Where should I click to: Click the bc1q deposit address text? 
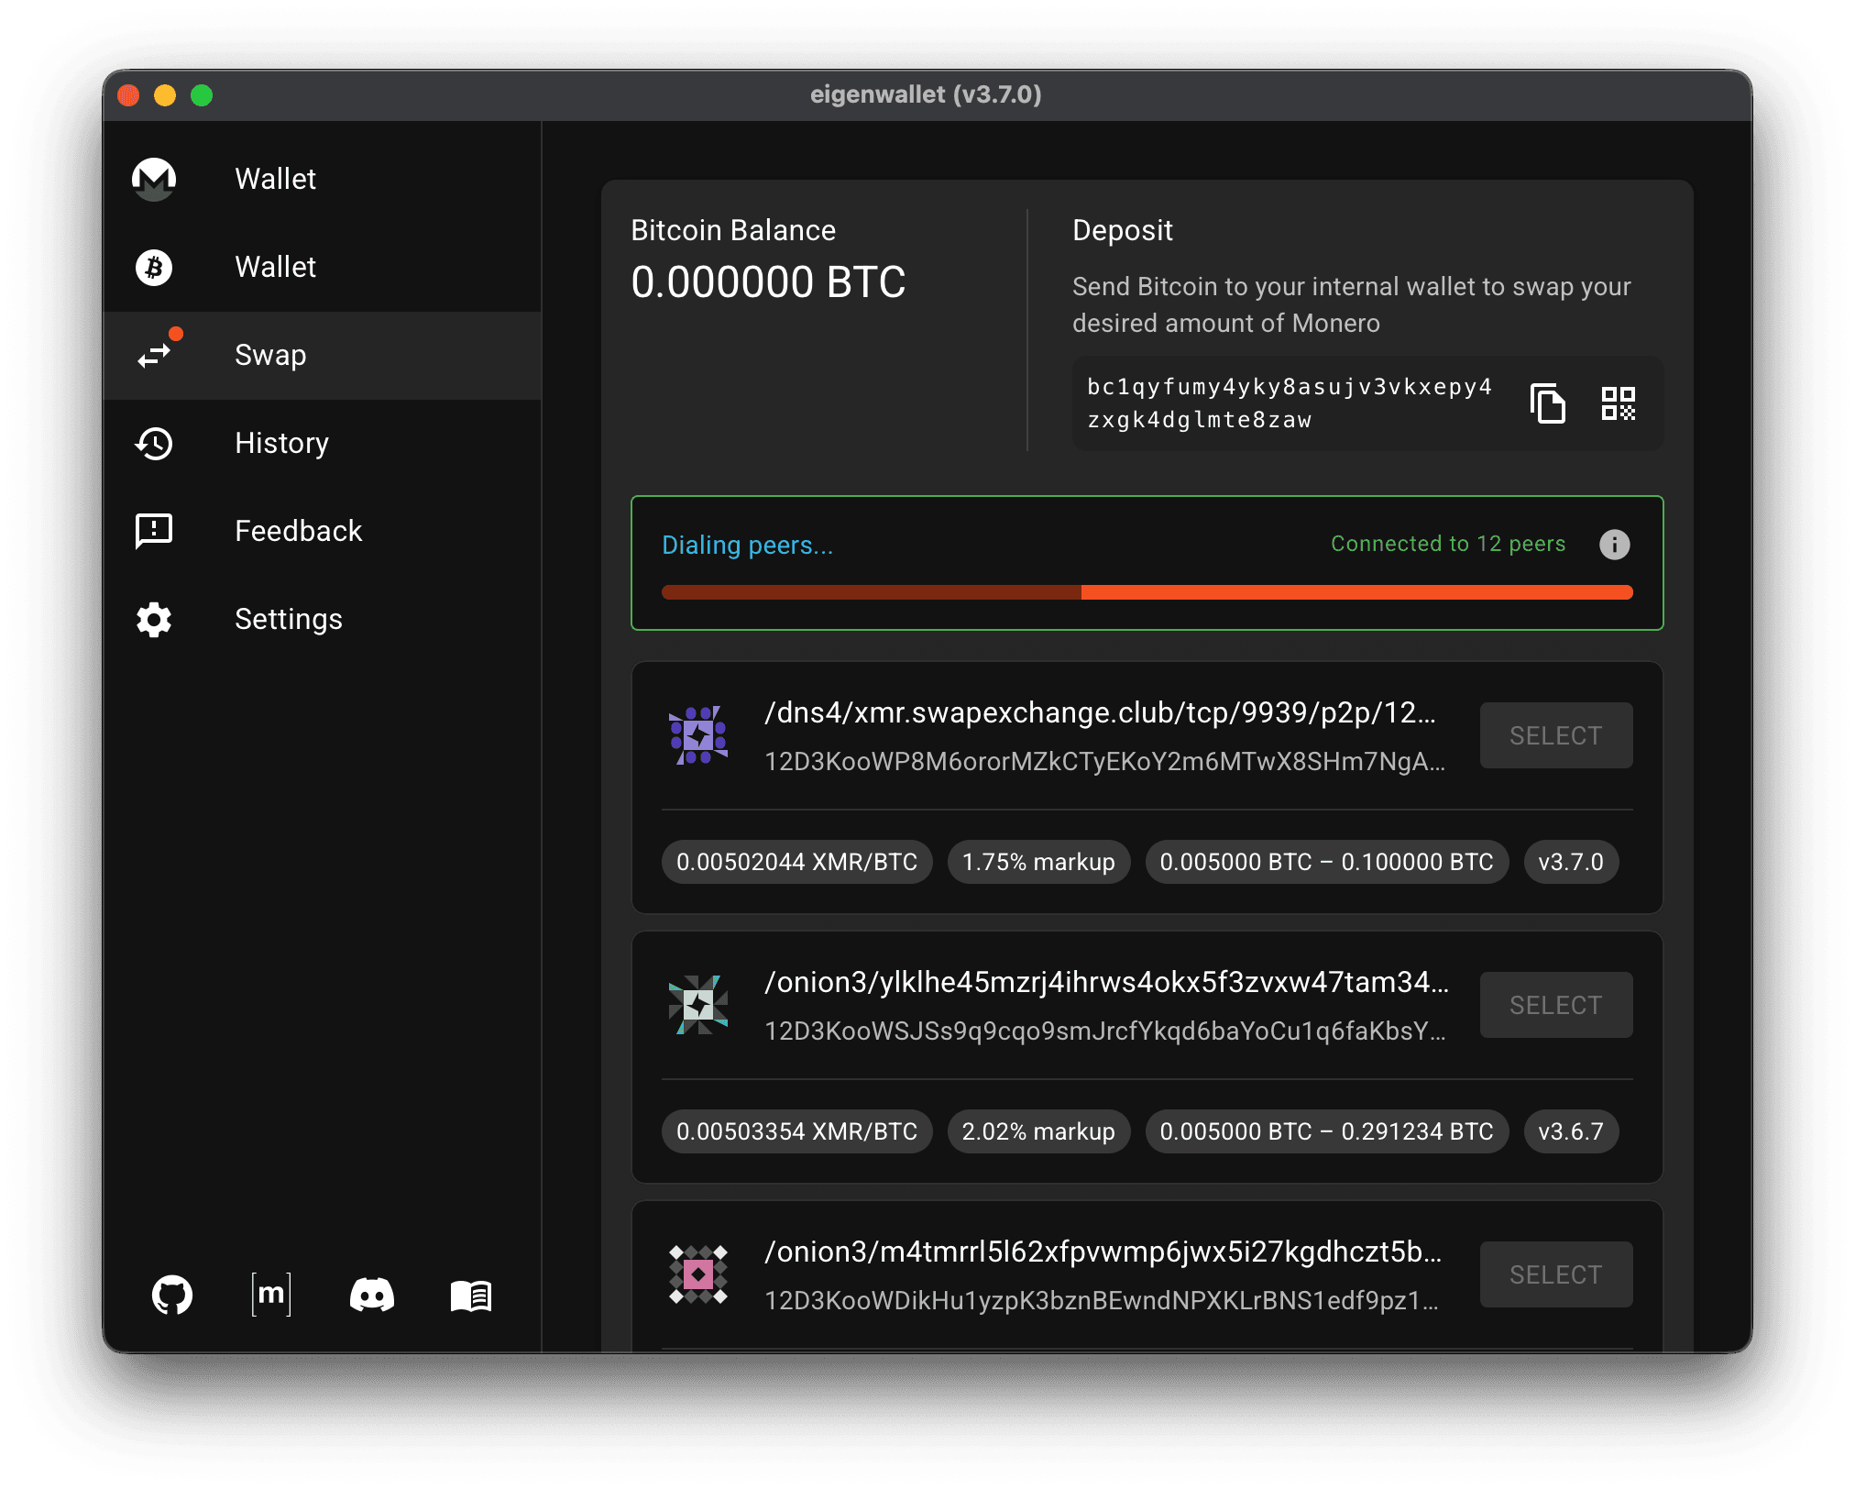tap(1289, 403)
